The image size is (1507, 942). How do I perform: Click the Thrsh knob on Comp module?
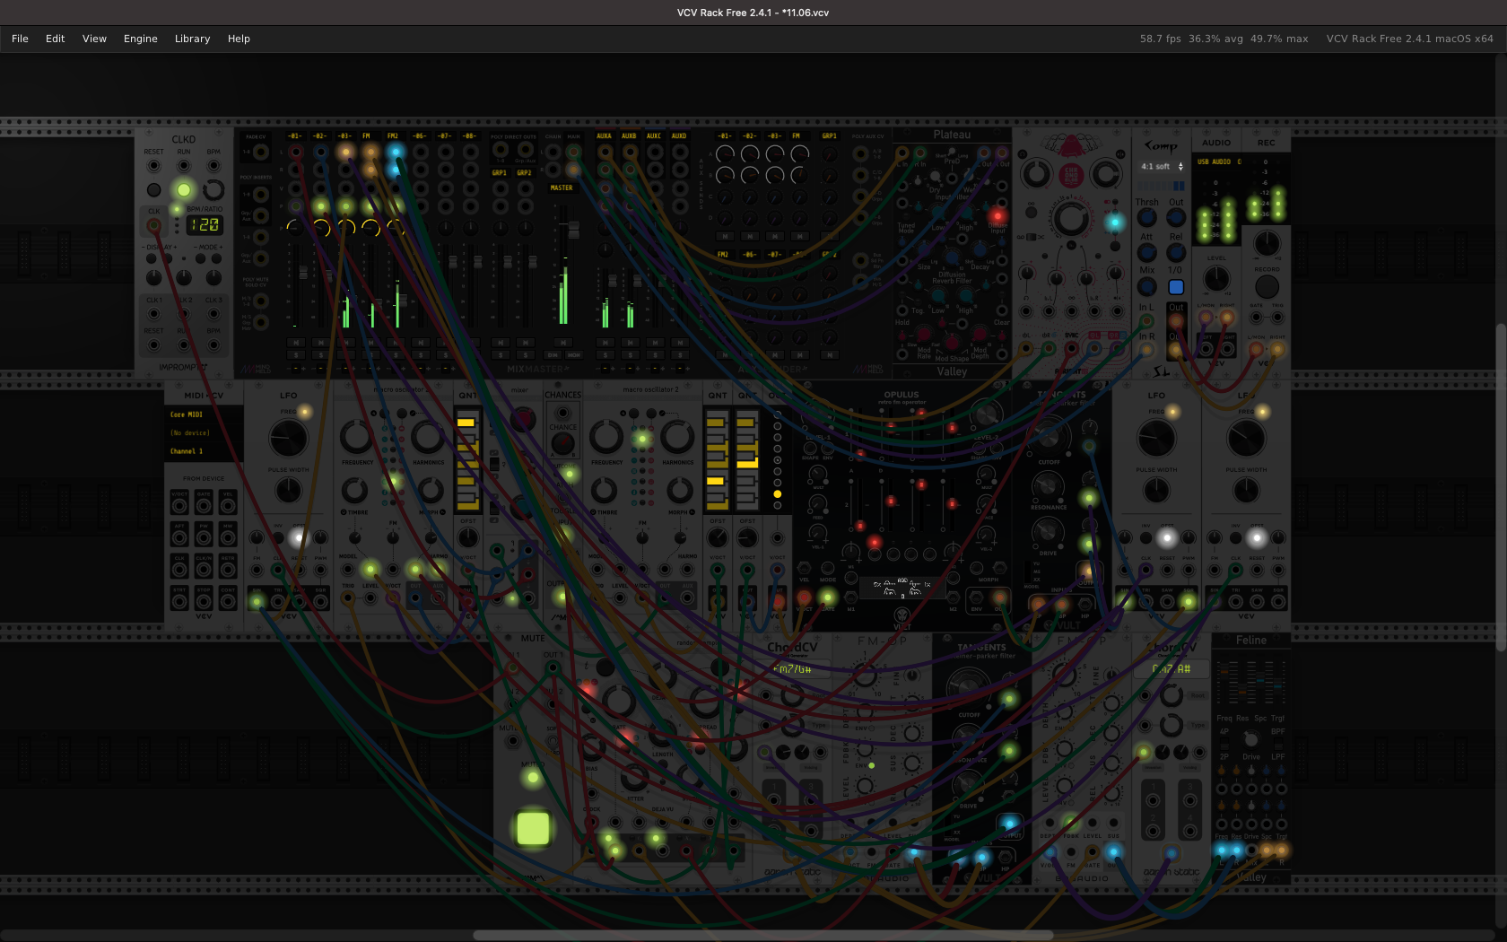pos(1146,217)
